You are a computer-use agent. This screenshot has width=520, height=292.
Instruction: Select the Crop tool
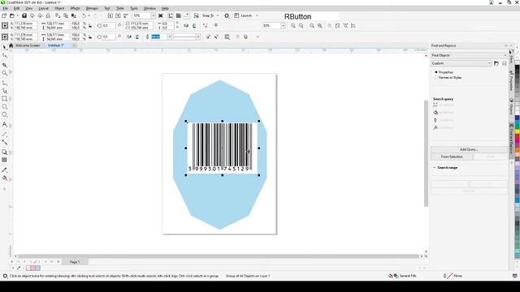click(4, 65)
